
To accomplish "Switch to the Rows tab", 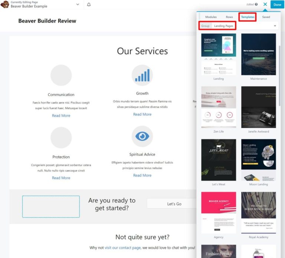I will click(x=229, y=17).
